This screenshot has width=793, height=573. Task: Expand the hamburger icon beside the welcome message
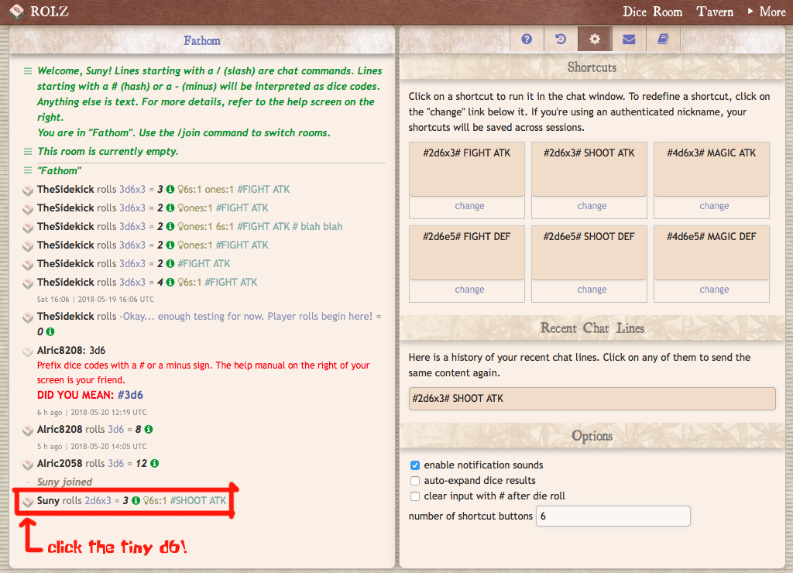[x=28, y=70]
